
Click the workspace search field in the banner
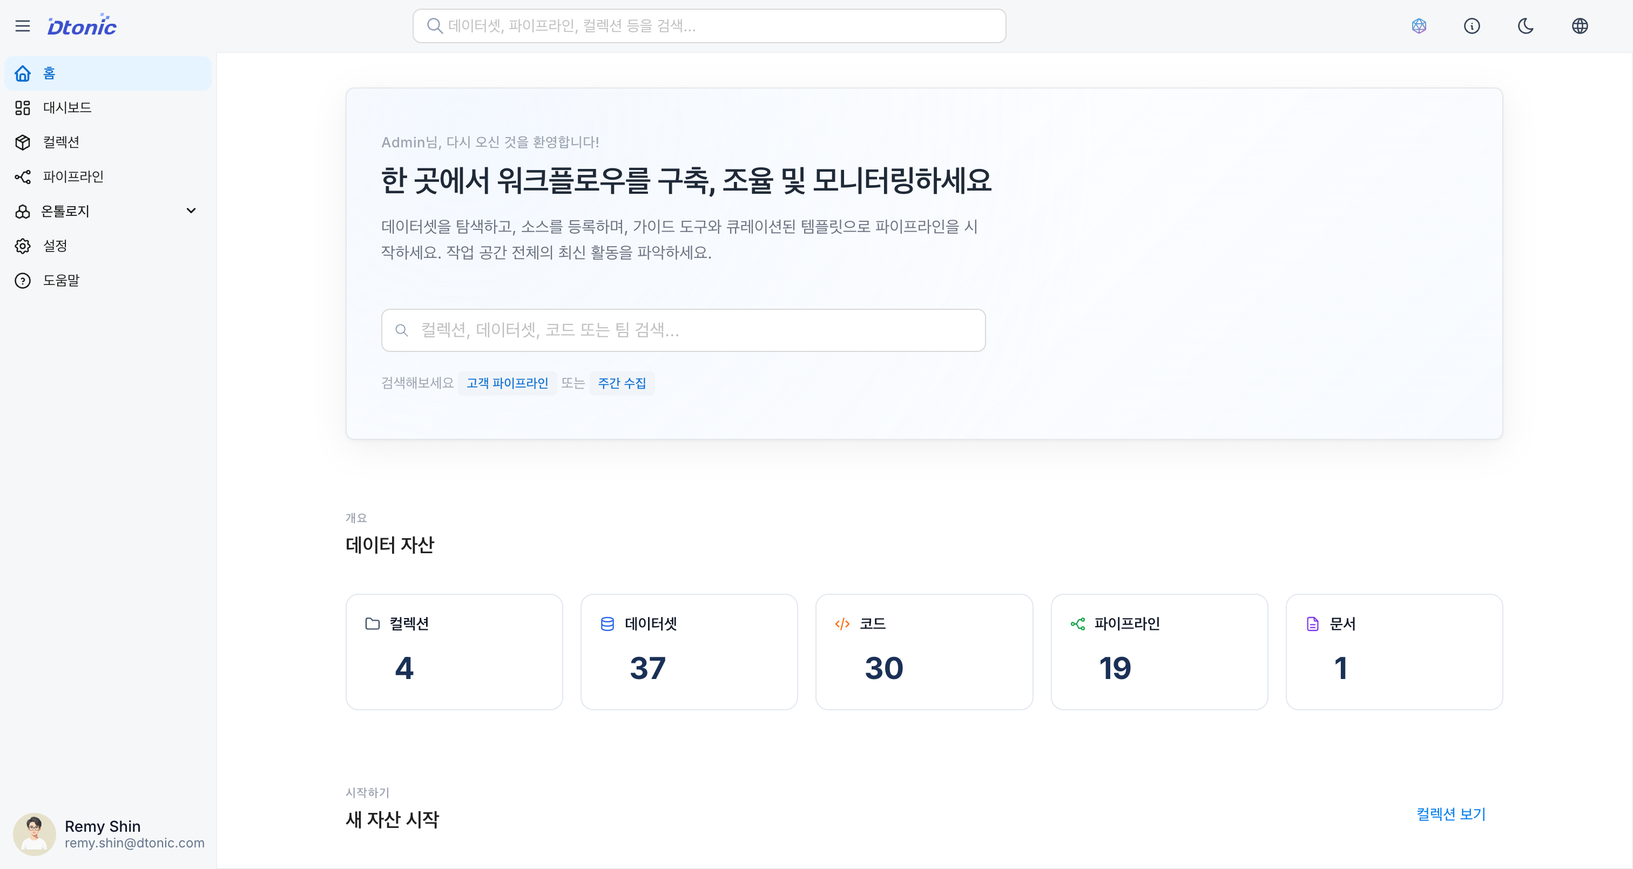click(683, 330)
